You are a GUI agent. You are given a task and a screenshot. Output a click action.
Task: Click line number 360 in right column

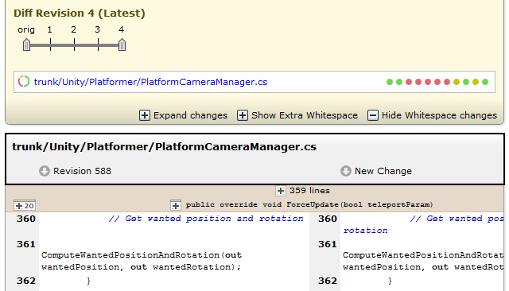point(328,219)
